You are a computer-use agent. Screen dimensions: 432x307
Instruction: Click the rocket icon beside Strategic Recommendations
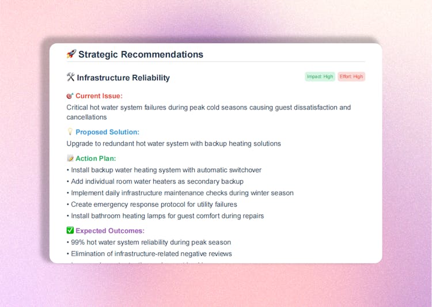[x=71, y=55]
